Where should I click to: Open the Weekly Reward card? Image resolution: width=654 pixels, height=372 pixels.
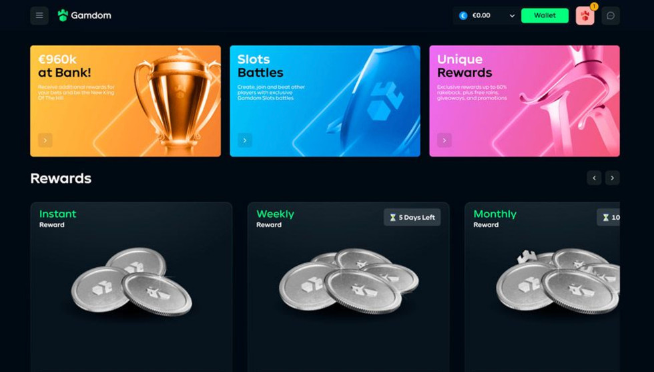coord(348,287)
